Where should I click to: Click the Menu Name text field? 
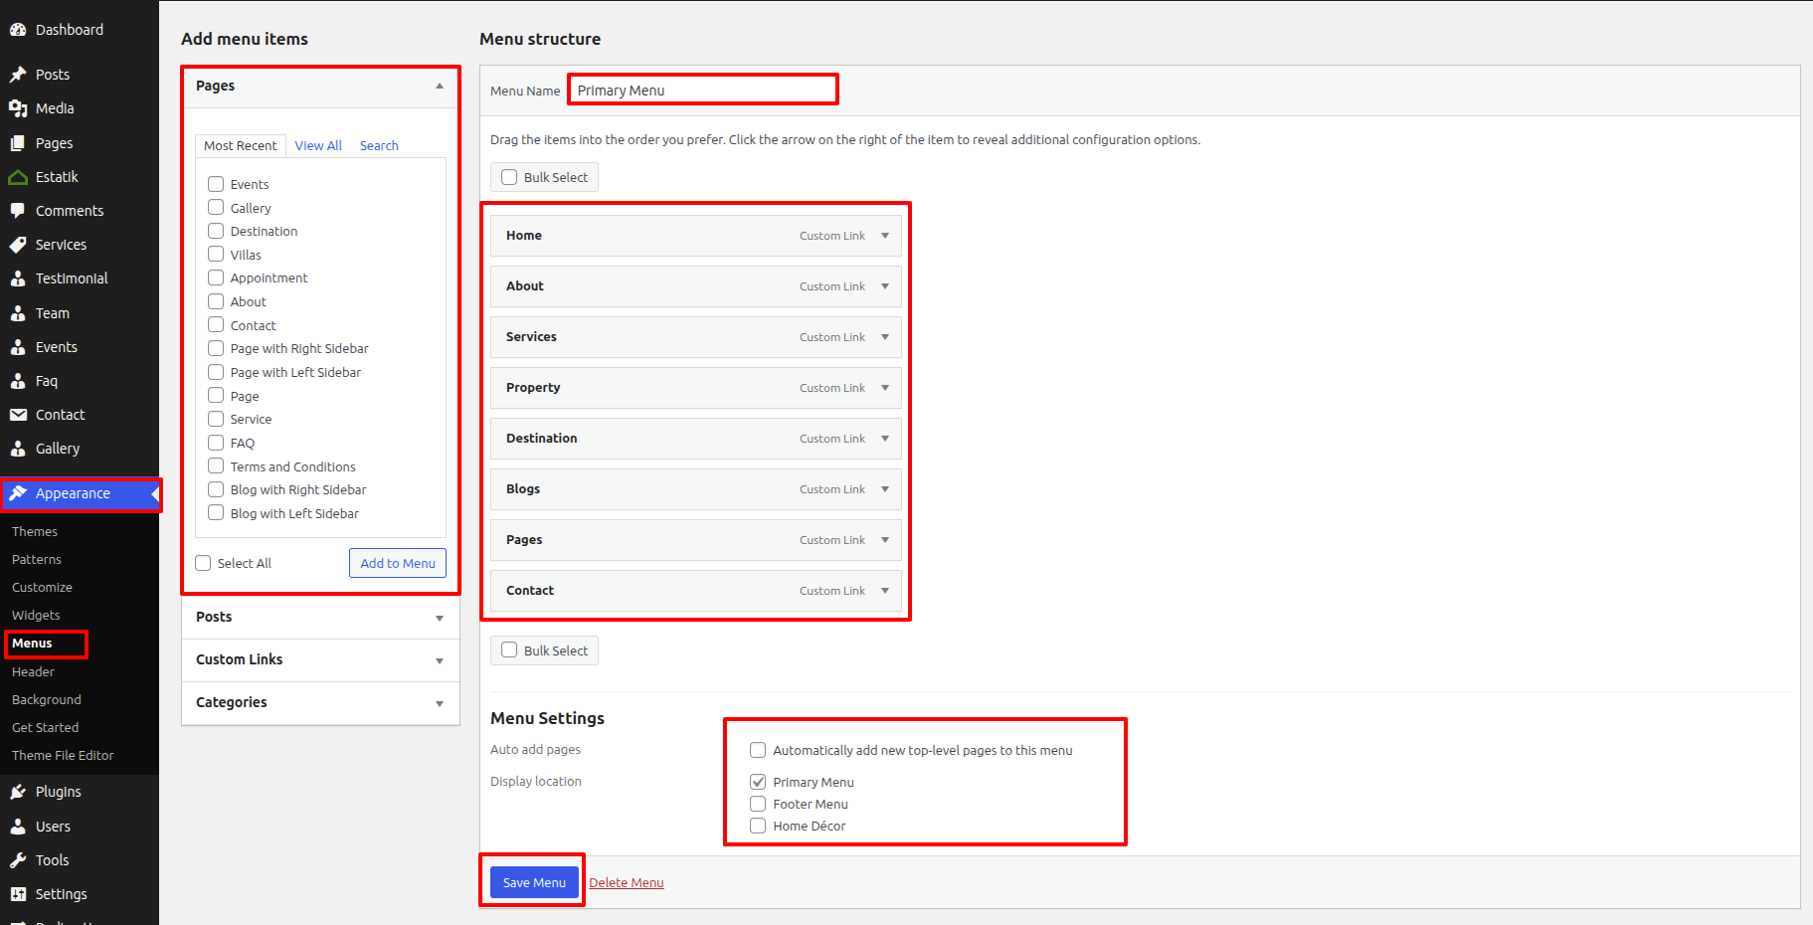coord(702,91)
